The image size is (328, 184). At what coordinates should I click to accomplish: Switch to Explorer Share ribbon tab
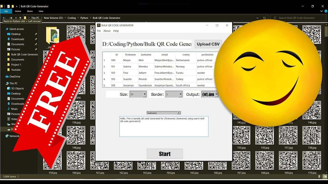pyautogui.click(x=30, y=11)
